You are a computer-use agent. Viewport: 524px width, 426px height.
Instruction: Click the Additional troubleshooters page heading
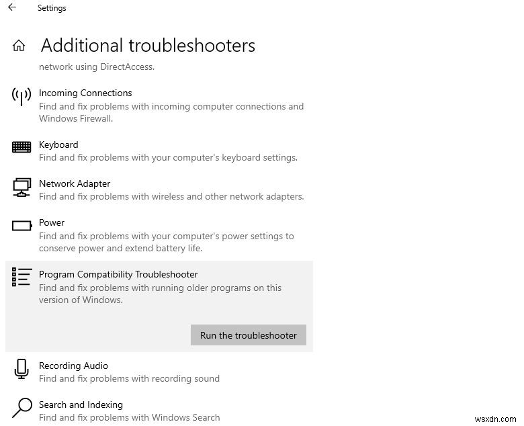(x=148, y=46)
